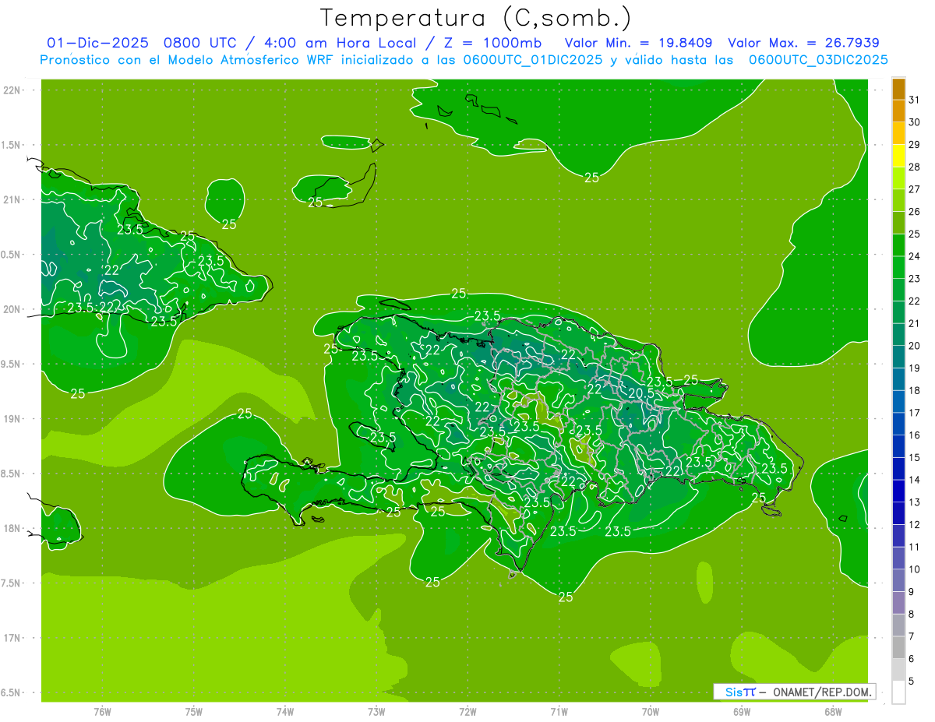Viewport: 935px width, 722px height.
Task: Click the 22N latitude axis label
Action: (12, 90)
